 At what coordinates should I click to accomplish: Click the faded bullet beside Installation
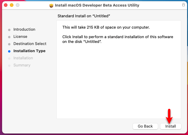9,58
